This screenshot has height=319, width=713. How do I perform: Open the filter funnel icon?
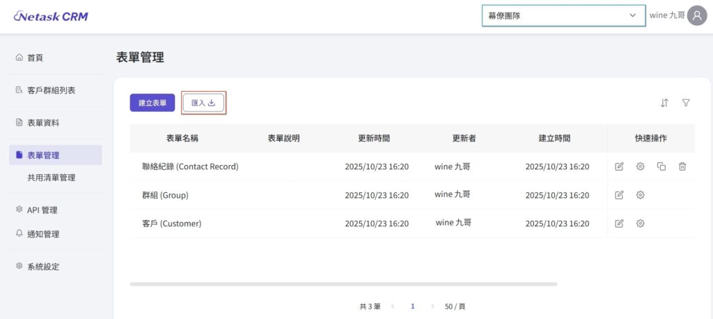point(686,103)
